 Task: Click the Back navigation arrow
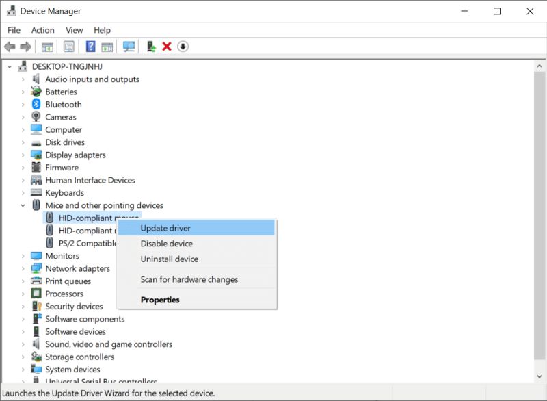click(x=10, y=46)
